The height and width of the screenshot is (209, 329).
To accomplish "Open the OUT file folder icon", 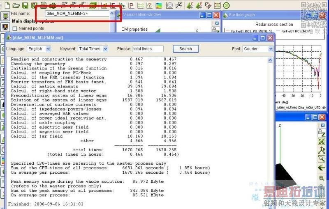I will [179, 5].
